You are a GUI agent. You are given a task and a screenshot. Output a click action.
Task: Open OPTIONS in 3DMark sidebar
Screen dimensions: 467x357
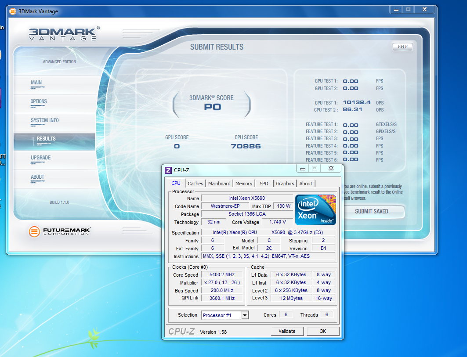click(54, 103)
